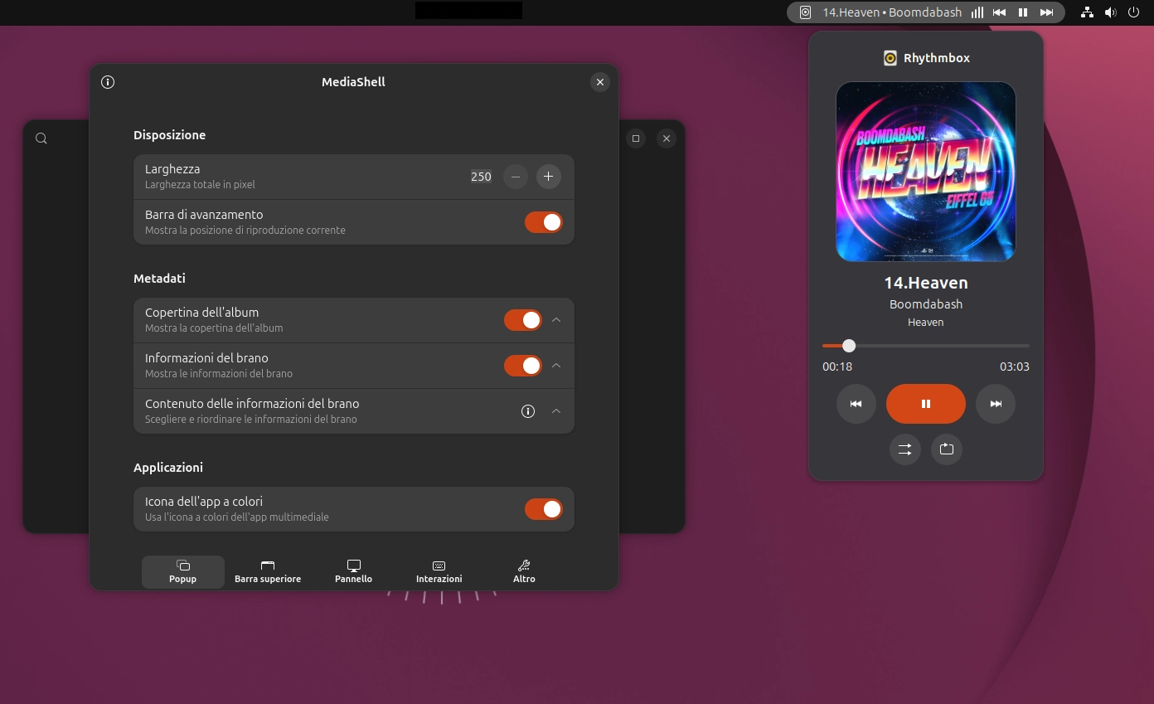
Task: Click 14.Heaven • Boomdabash label in top bar
Action: click(x=892, y=12)
